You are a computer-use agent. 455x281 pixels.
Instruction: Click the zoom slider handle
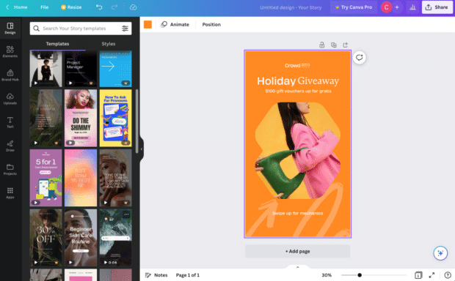pyautogui.click(x=360, y=275)
